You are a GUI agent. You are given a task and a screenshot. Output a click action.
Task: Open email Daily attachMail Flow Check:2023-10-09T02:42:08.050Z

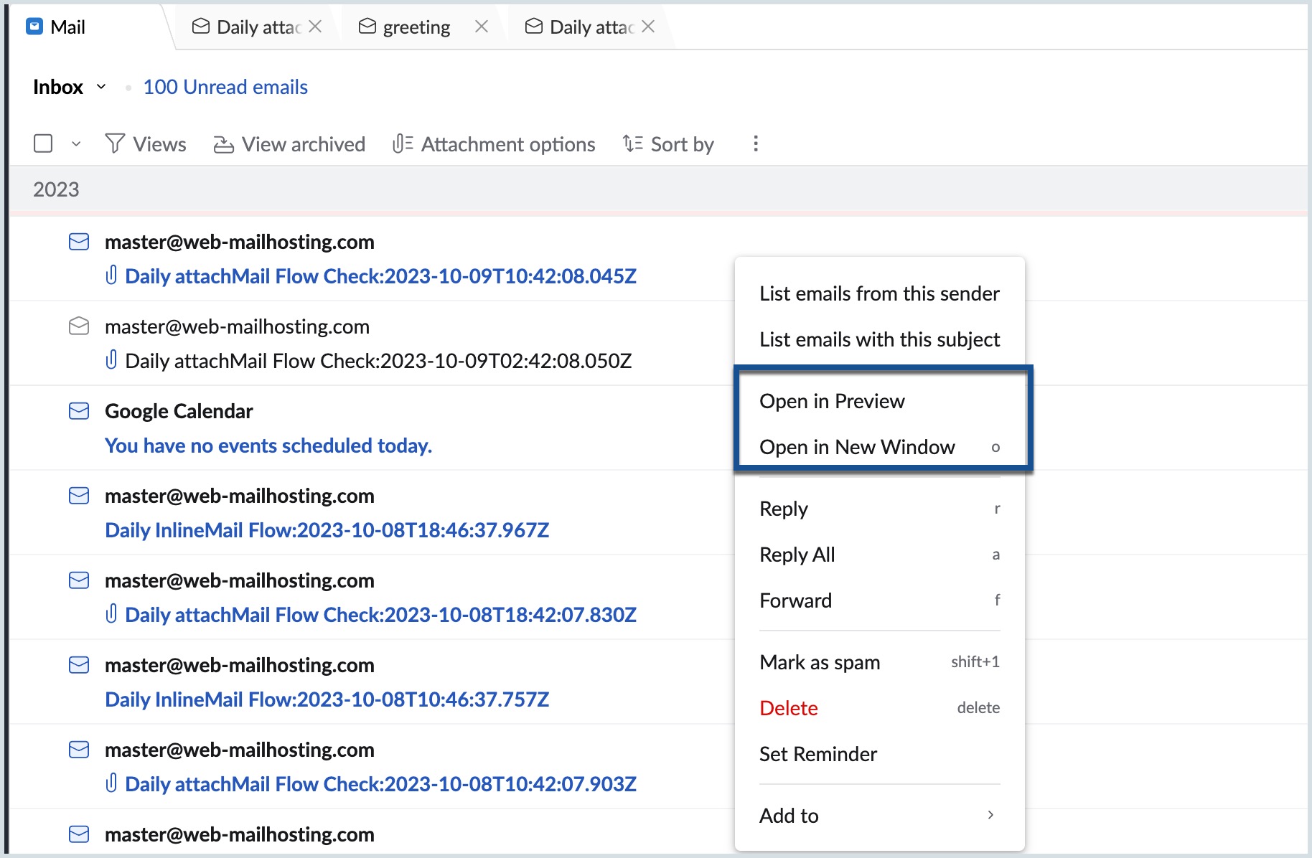pyautogui.click(x=378, y=361)
